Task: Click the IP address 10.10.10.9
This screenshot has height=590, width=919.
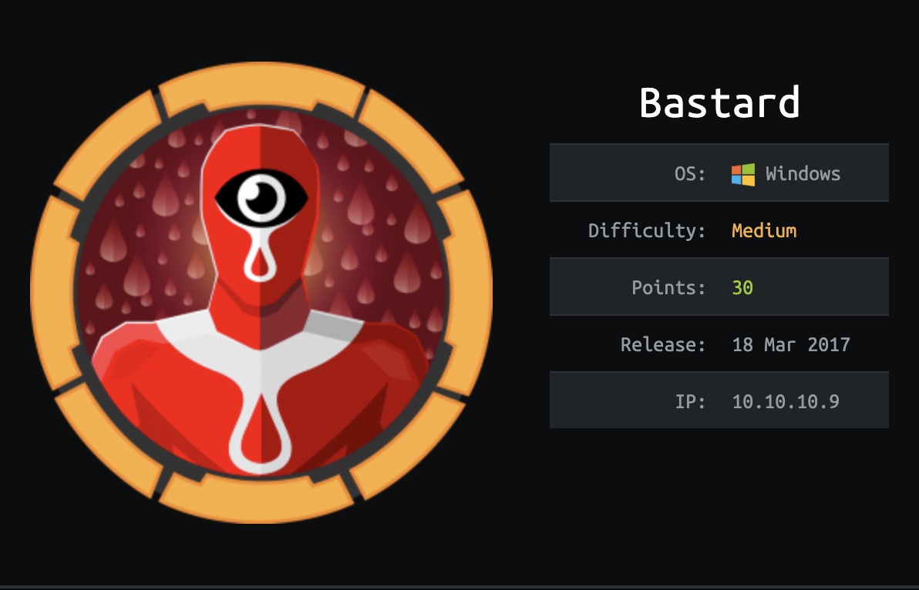Action: [786, 401]
